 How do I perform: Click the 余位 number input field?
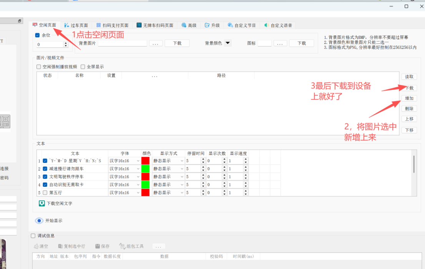point(50,45)
